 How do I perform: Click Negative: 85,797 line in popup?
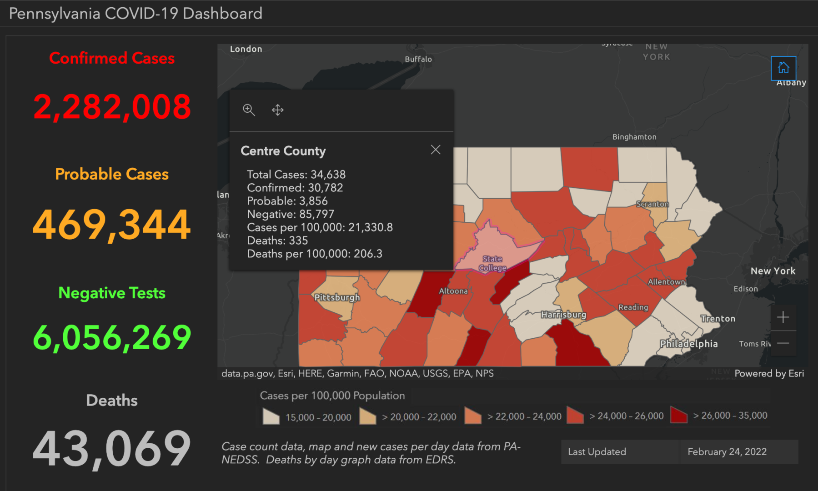pyautogui.click(x=291, y=214)
